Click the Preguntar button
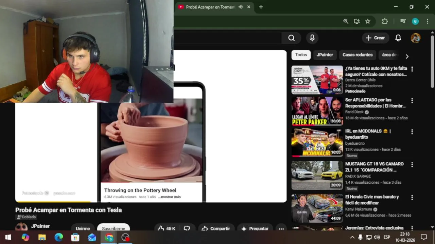The width and height of the screenshot is (435, 244). point(255,228)
